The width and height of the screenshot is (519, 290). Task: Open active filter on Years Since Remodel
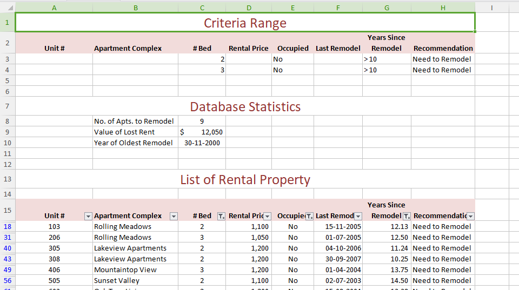(406, 216)
